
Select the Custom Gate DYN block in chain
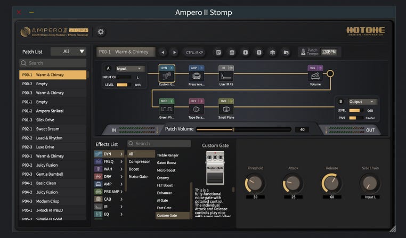(x=166, y=76)
